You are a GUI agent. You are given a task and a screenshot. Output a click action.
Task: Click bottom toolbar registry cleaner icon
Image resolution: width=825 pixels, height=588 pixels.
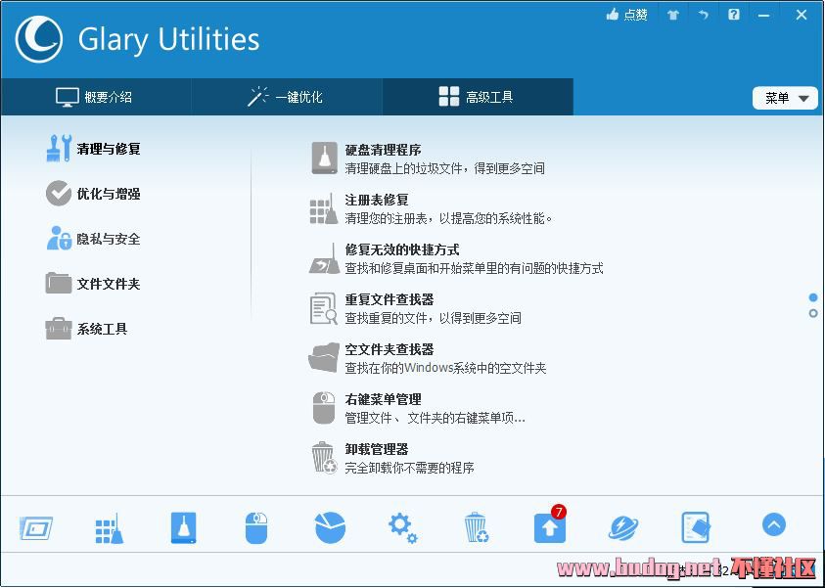tap(110, 528)
